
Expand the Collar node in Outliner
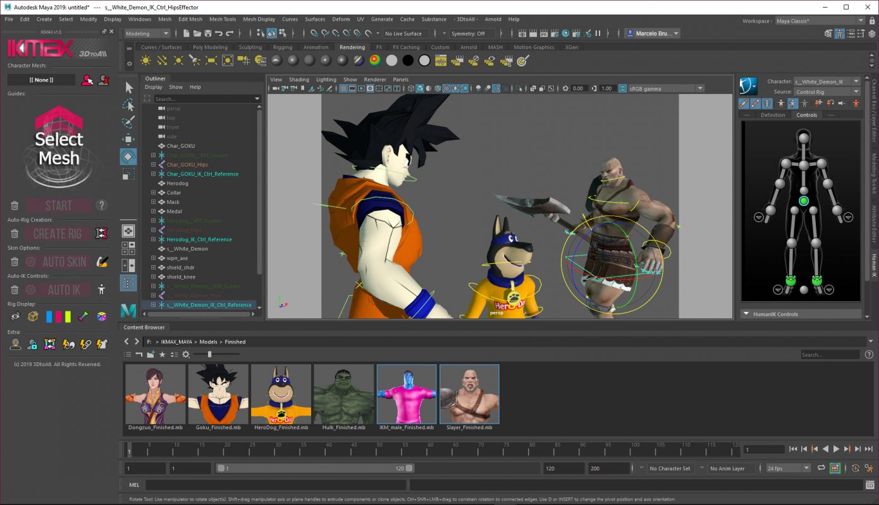(153, 193)
